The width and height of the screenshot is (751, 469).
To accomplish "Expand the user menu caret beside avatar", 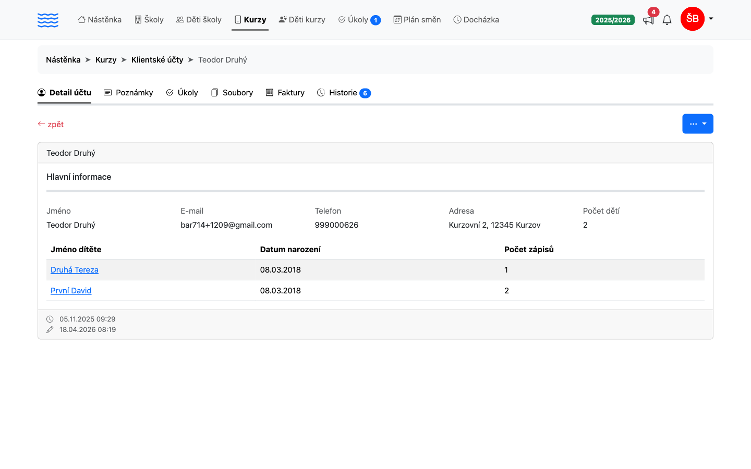I will (711, 19).
